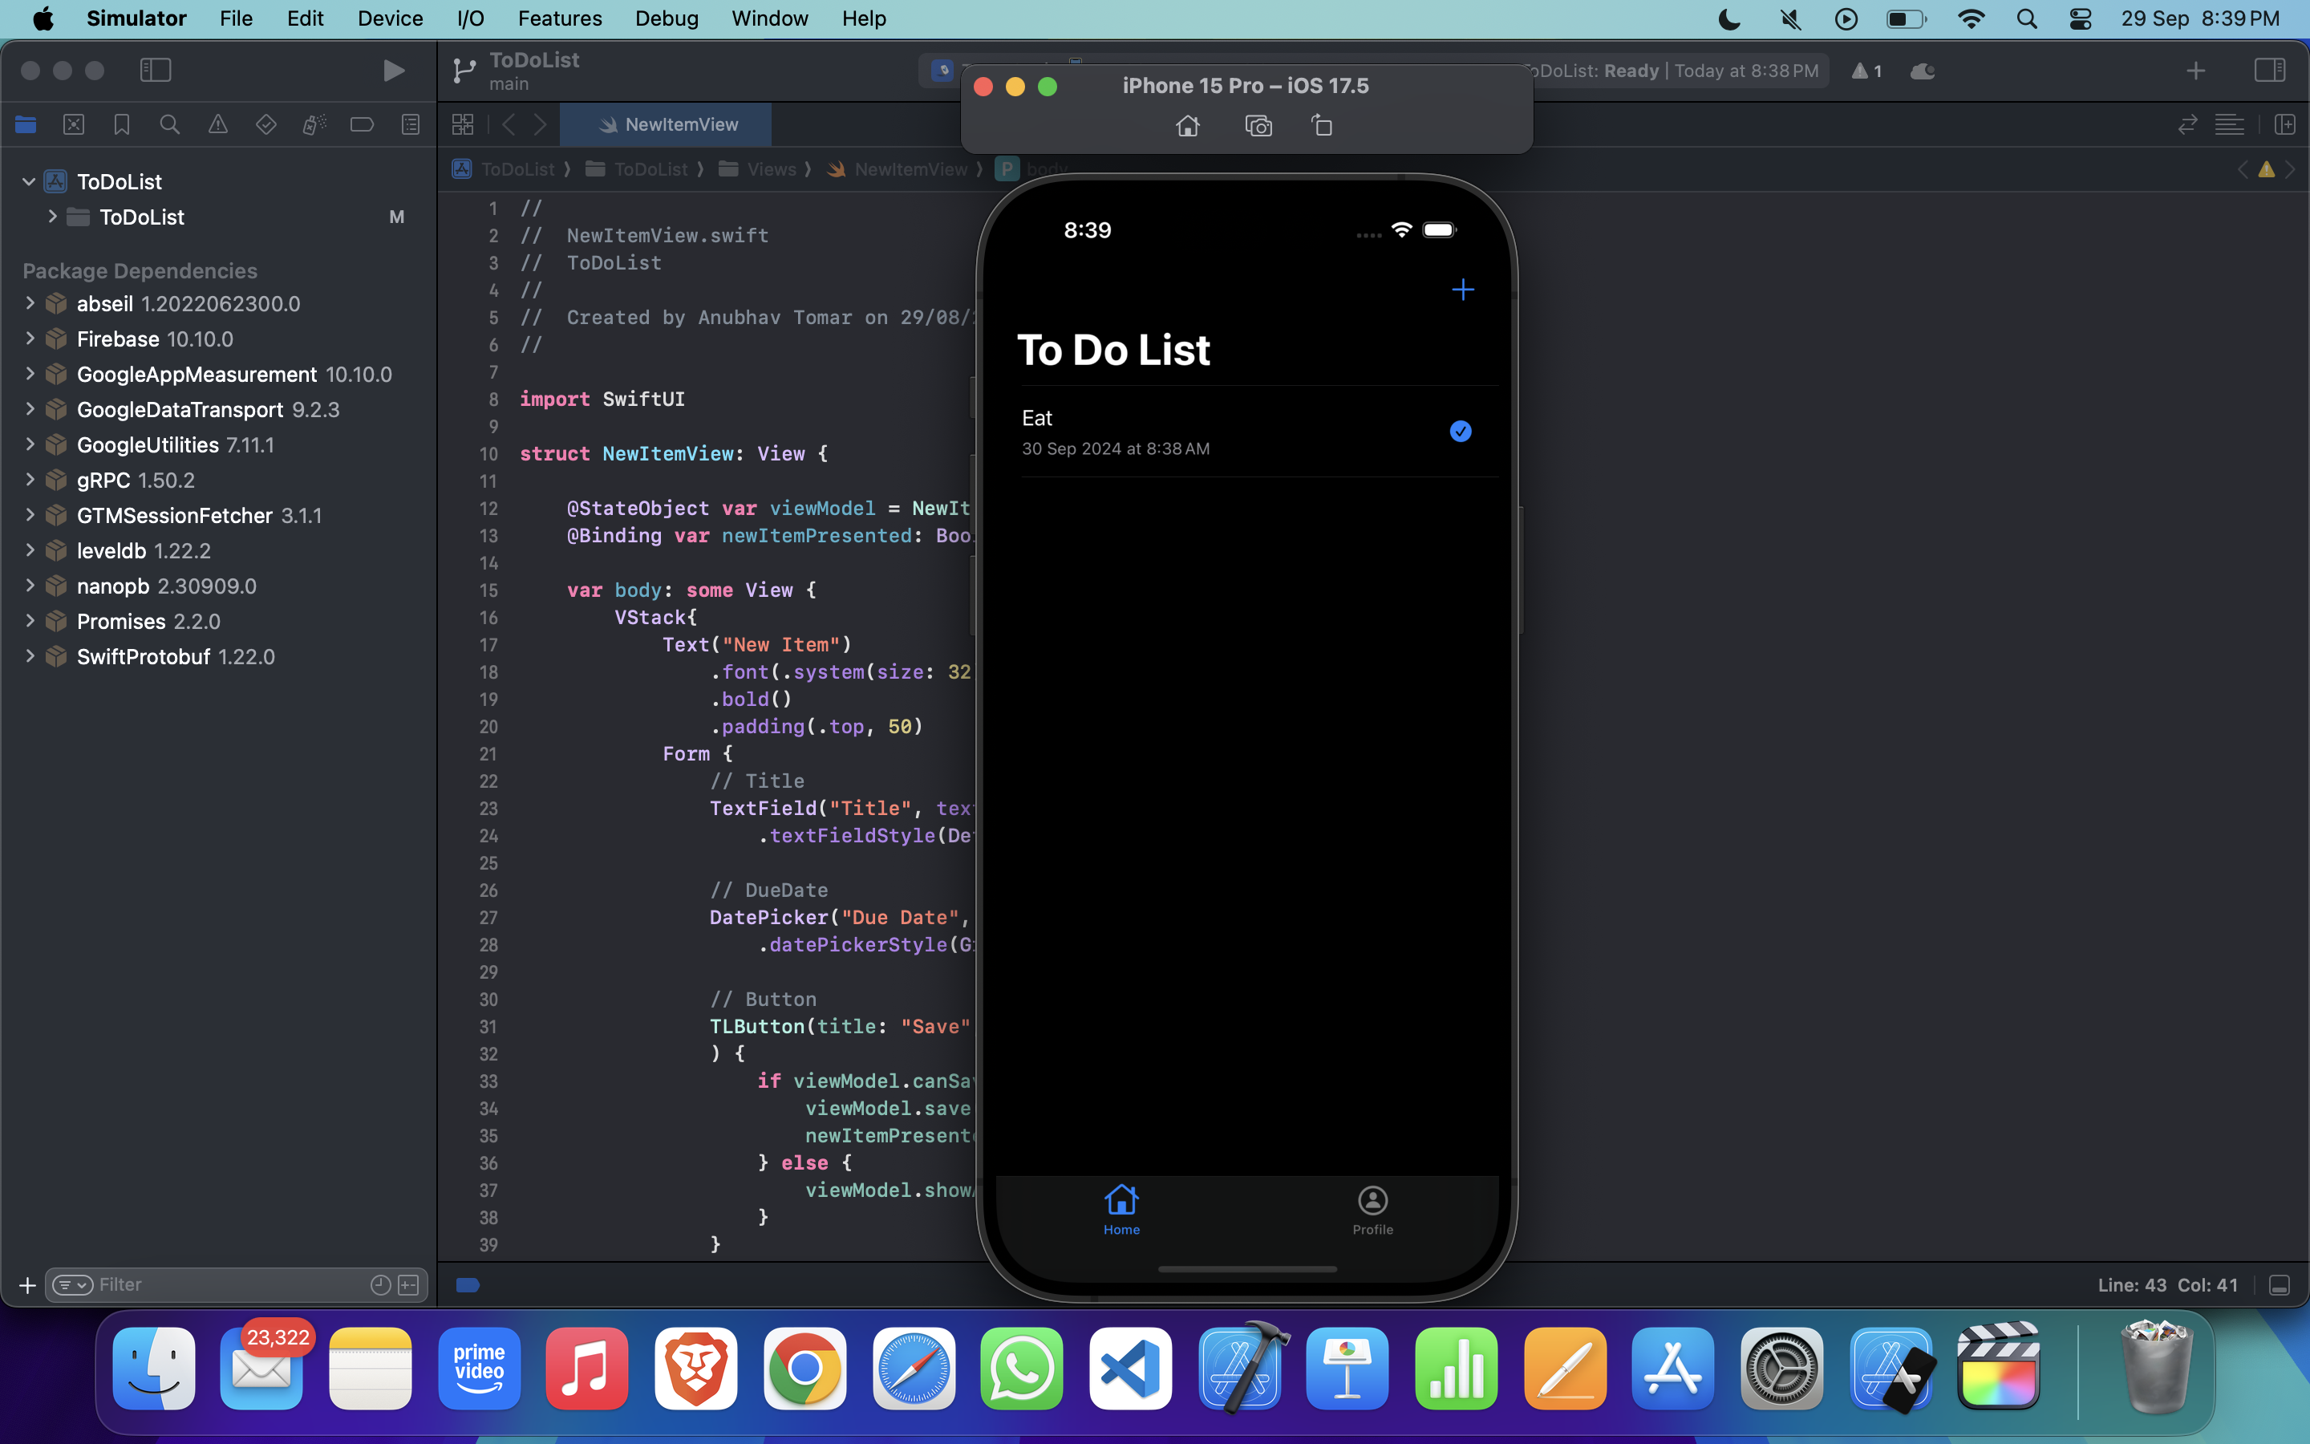Open the Bookmark navigator icon
The height and width of the screenshot is (1444, 2310).
122,124
